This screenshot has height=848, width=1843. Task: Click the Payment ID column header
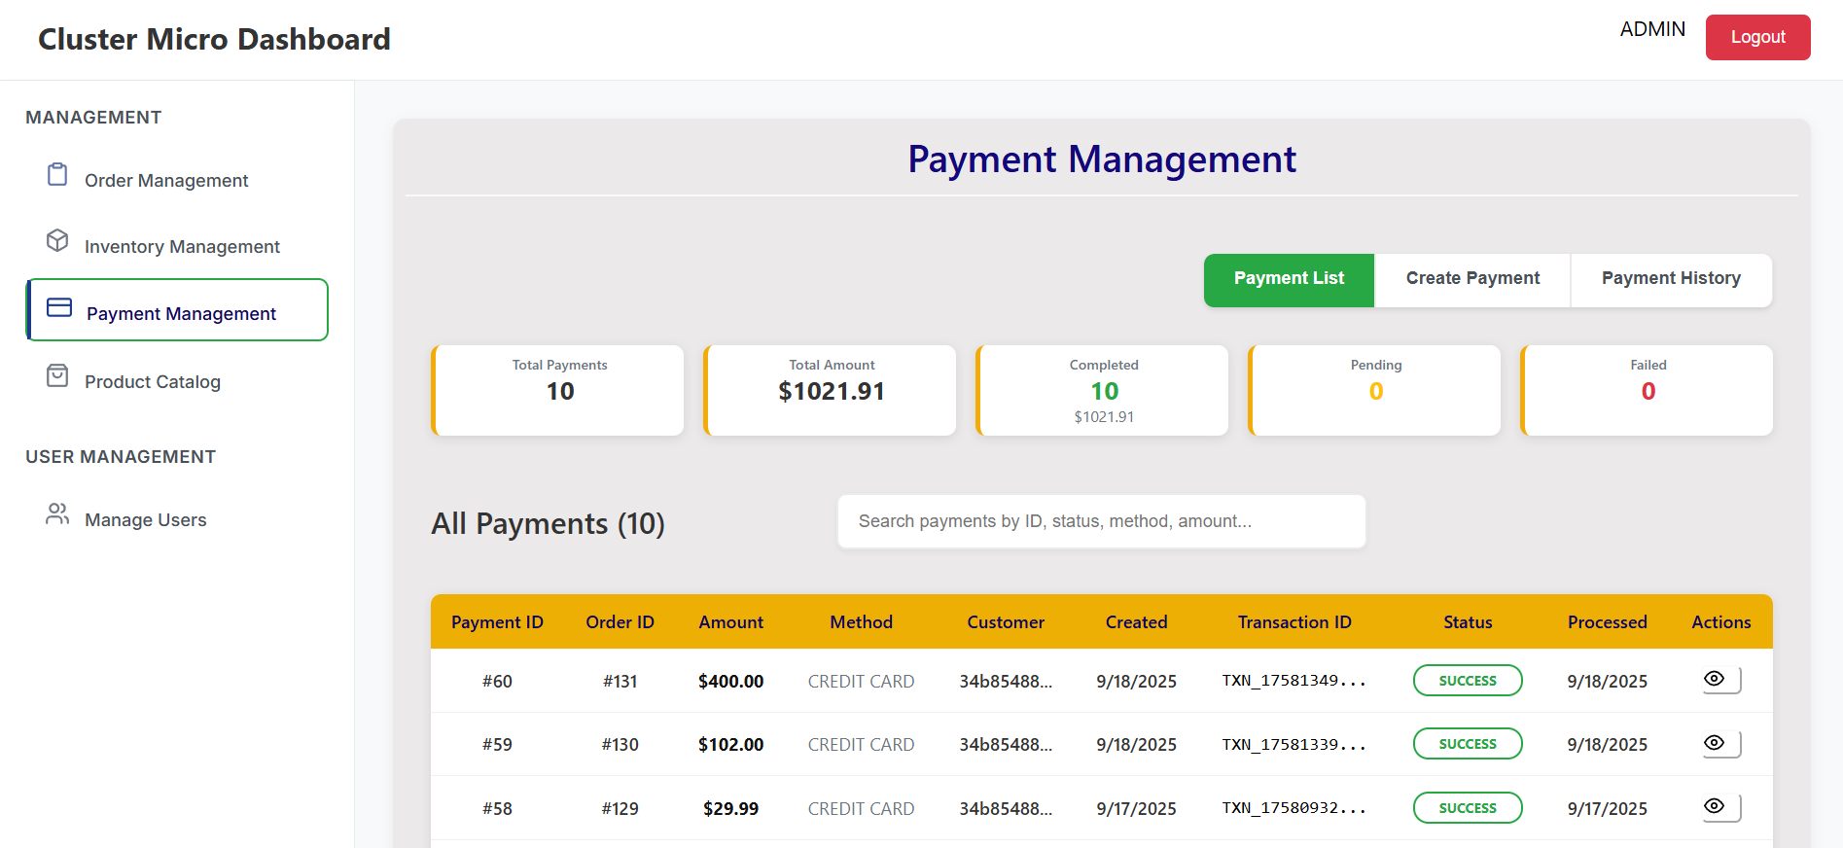point(497,622)
